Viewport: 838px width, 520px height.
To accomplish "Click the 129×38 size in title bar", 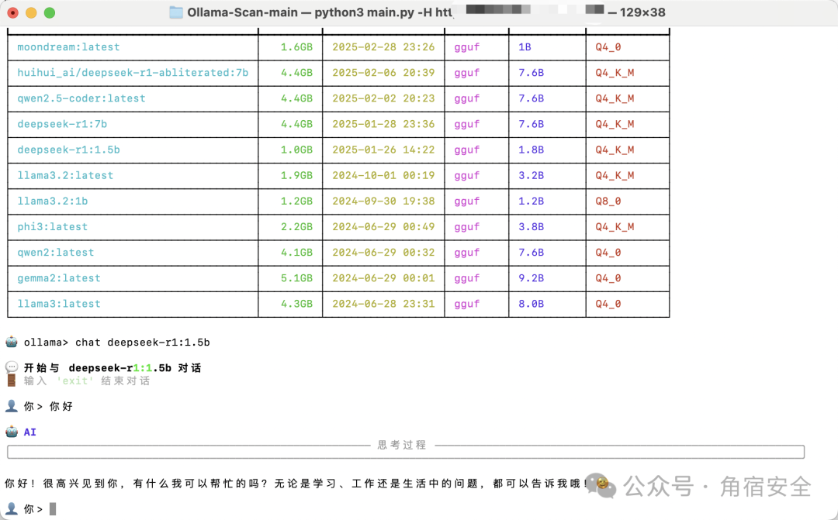I will click(x=642, y=12).
